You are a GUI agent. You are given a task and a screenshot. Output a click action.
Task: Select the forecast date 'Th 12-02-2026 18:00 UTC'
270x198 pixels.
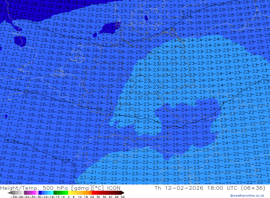tap(196, 188)
